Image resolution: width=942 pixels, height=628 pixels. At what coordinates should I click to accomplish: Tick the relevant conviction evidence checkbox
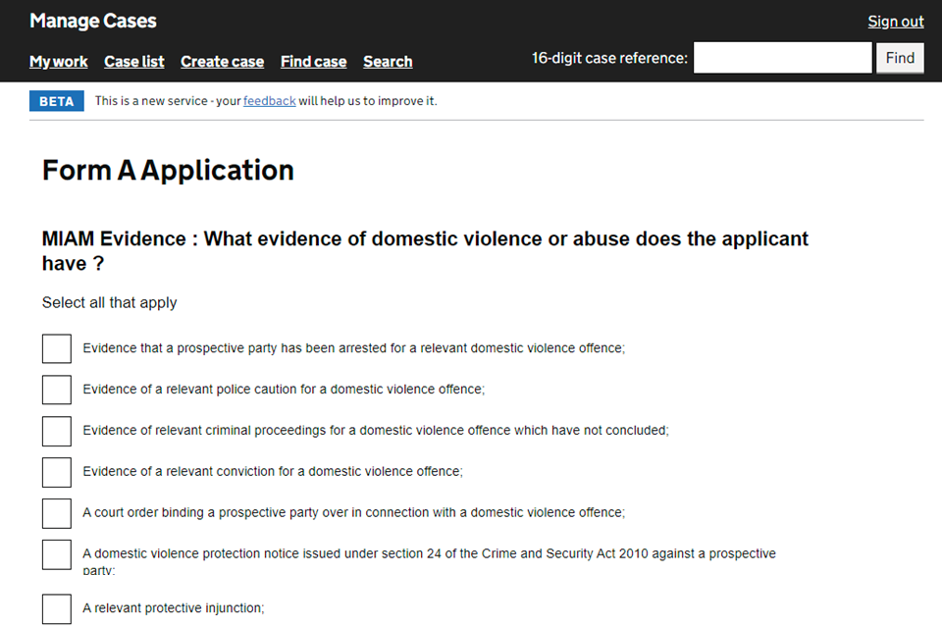point(57,472)
